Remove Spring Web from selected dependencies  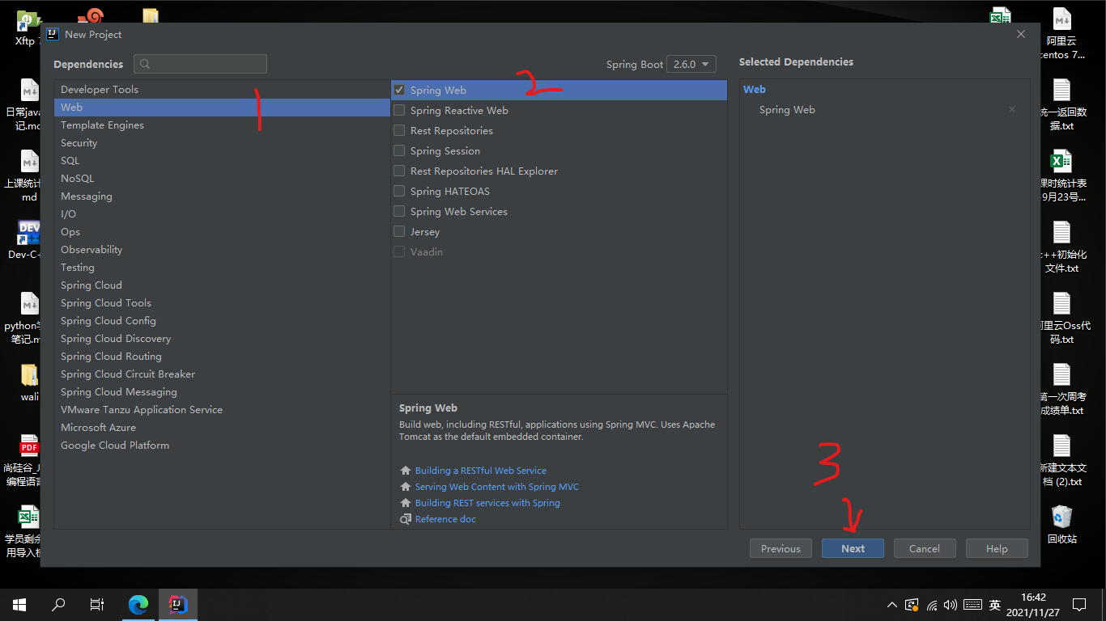coord(1012,109)
